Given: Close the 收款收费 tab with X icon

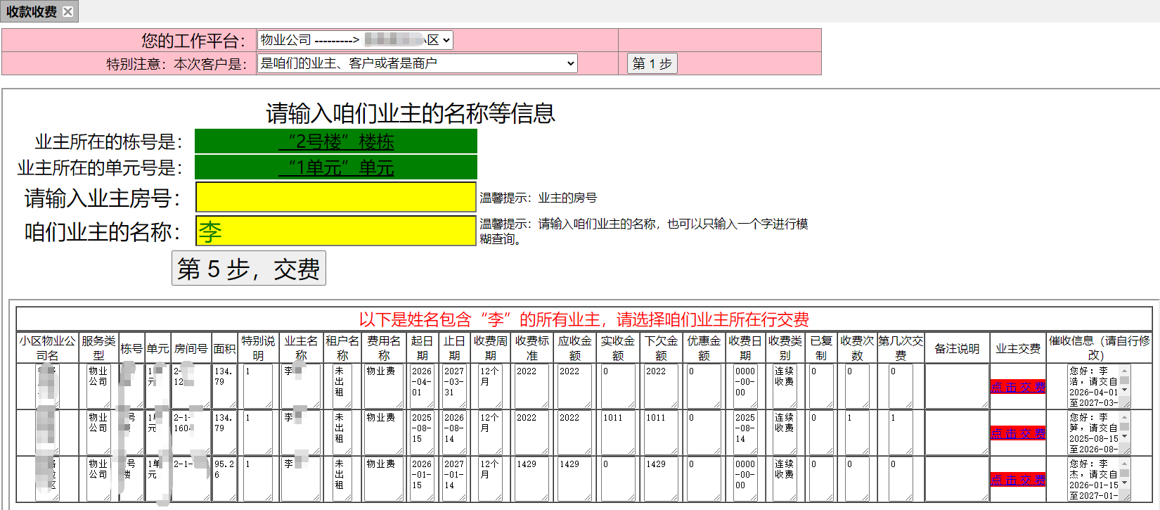Looking at the screenshot, I should click(x=67, y=12).
